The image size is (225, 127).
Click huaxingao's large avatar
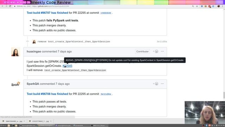[x=15, y=52]
